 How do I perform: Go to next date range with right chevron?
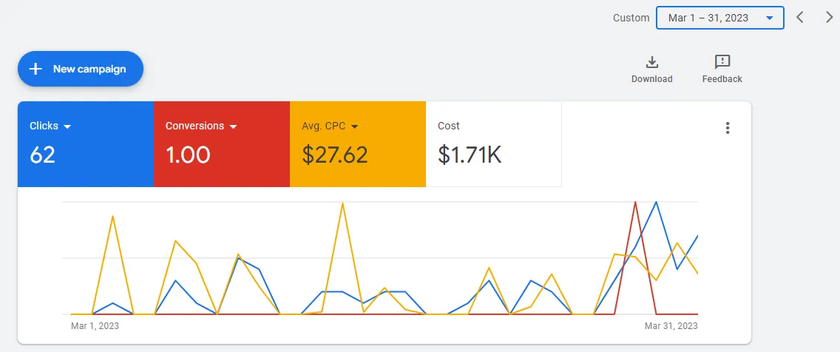(x=829, y=17)
